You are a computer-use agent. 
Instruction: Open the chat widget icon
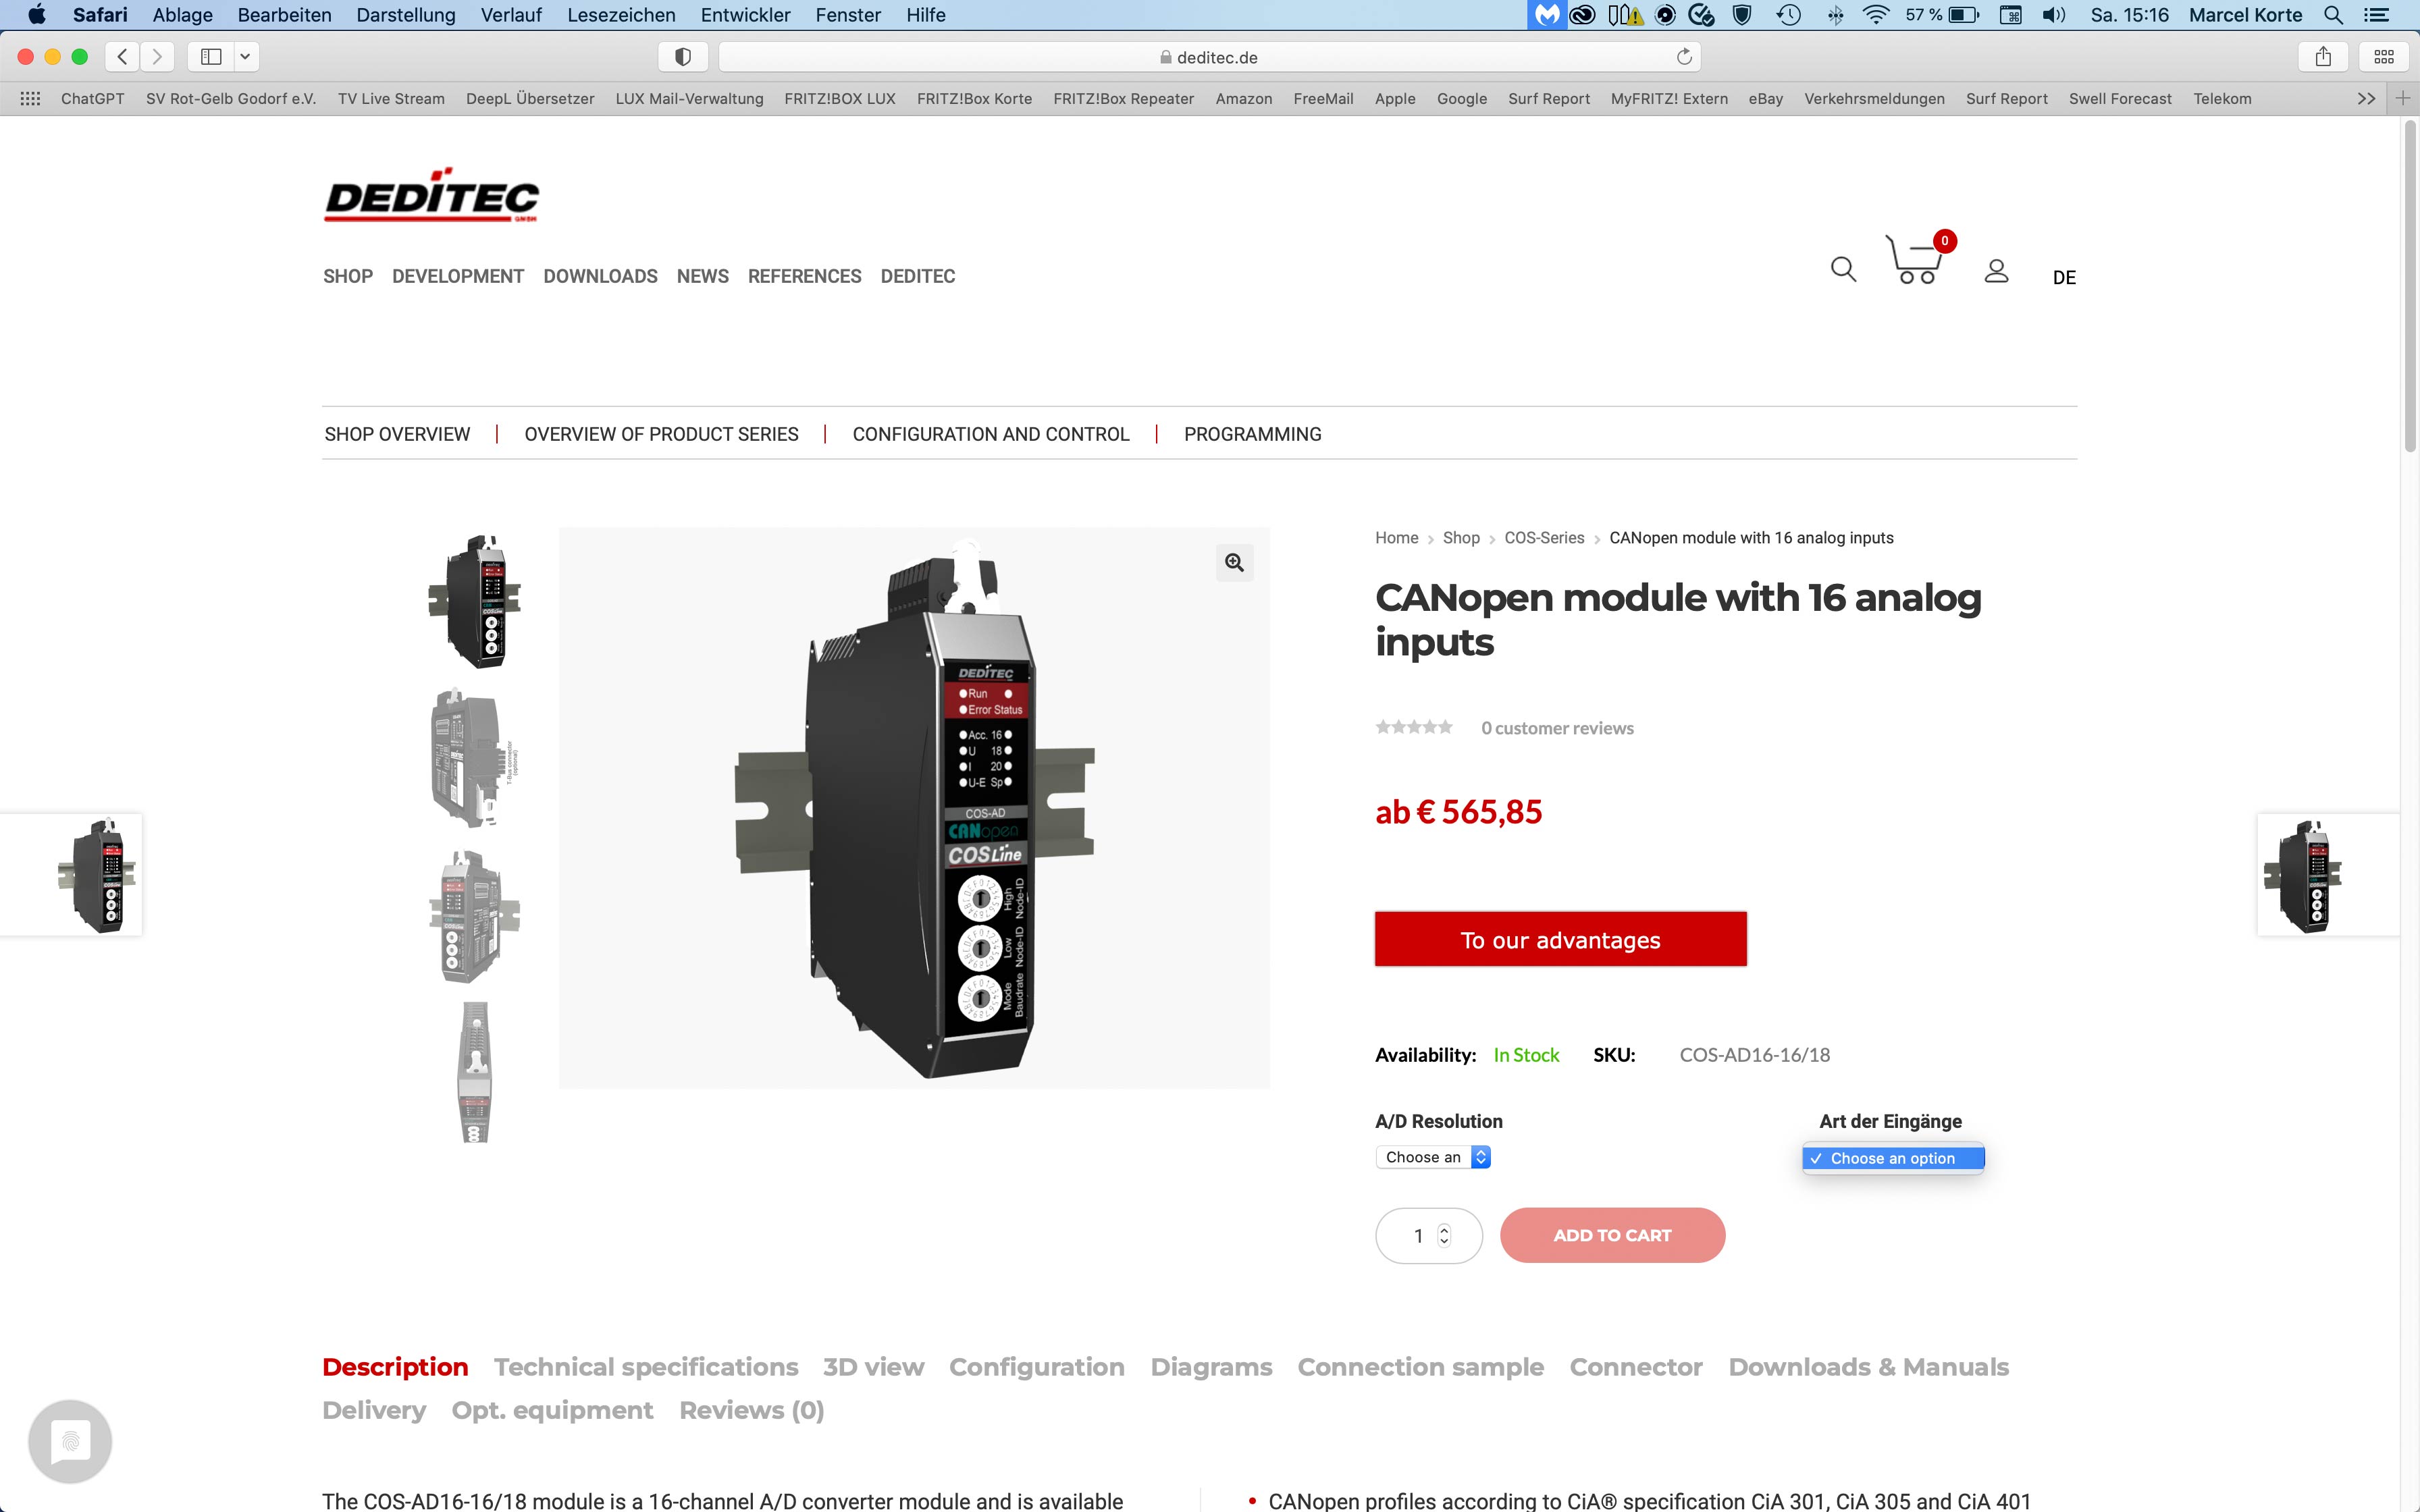(70, 1441)
